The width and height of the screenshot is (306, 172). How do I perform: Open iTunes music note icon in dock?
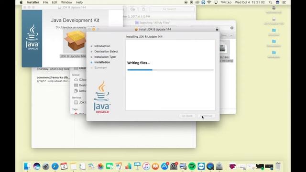(146, 166)
